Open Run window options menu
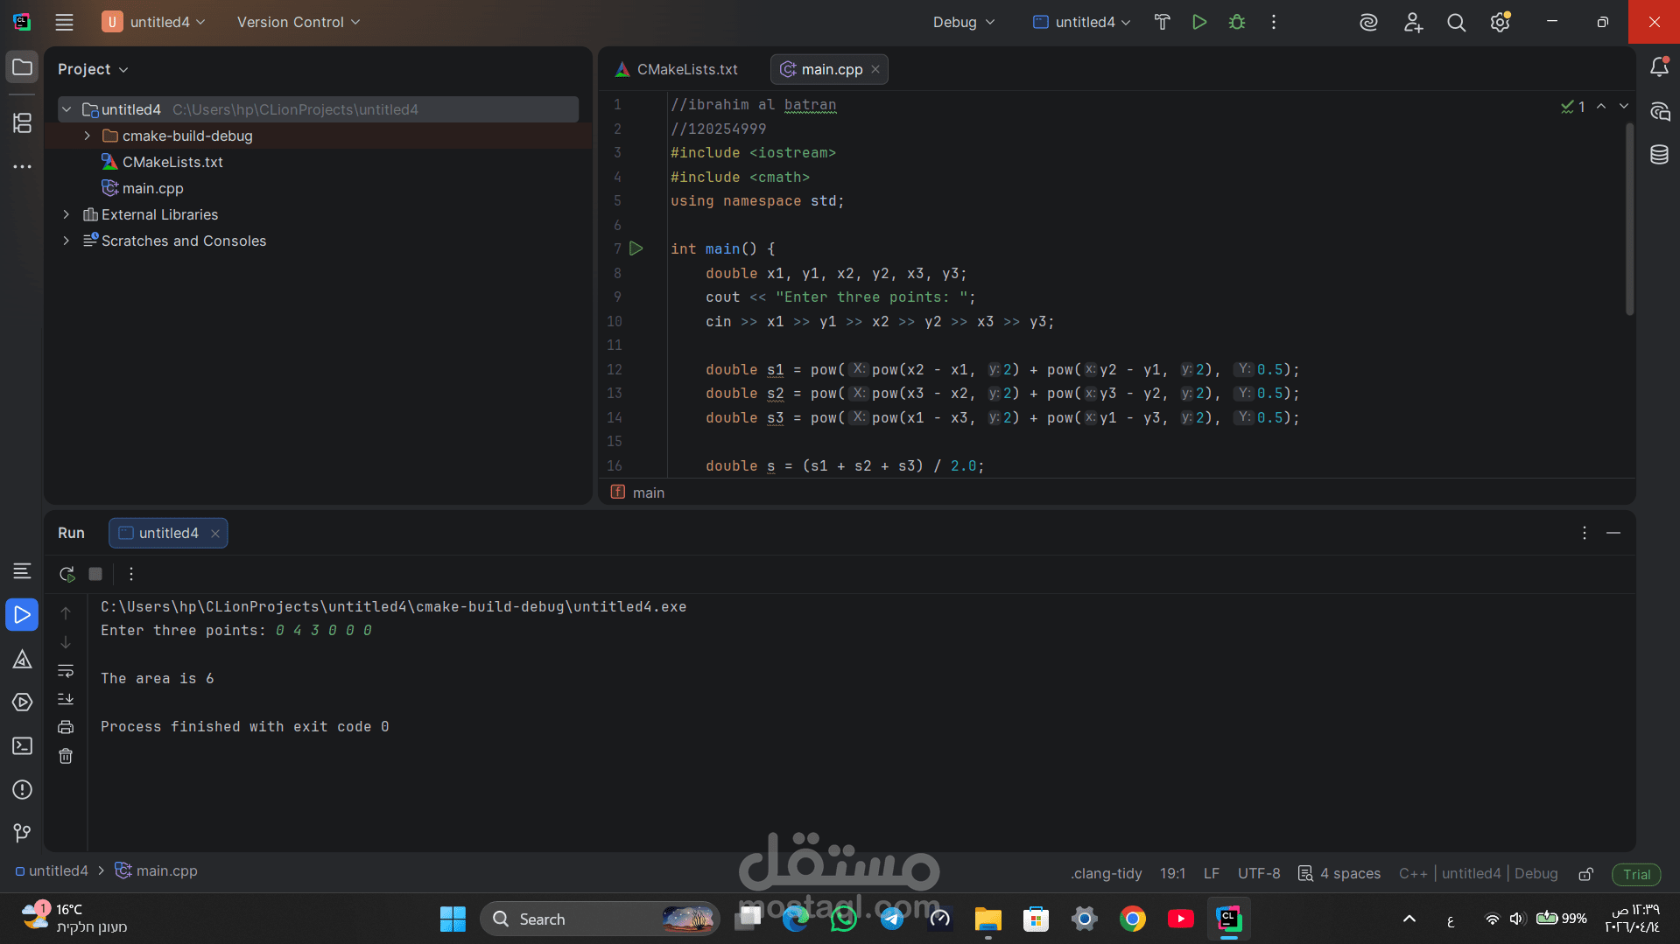This screenshot has width=1680, height=944. (x=1585, y=533)
